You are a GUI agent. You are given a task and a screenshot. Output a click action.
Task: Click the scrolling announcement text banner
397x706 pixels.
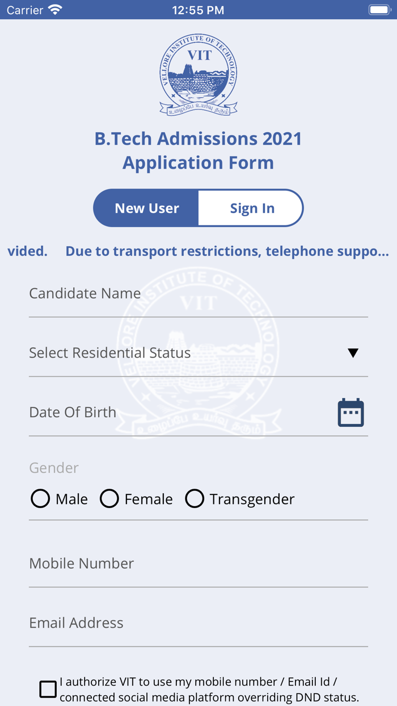pyautogui.click(x=198, y=251)
